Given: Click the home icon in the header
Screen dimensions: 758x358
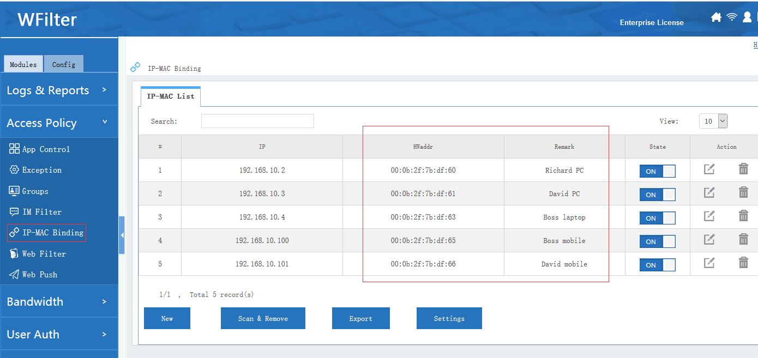Looking at the screenshot, I should (716, 17).
